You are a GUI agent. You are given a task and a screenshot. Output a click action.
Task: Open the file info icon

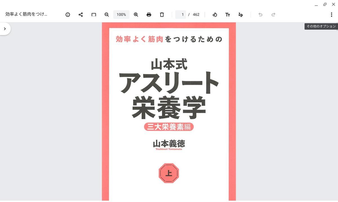pos(68,15)
